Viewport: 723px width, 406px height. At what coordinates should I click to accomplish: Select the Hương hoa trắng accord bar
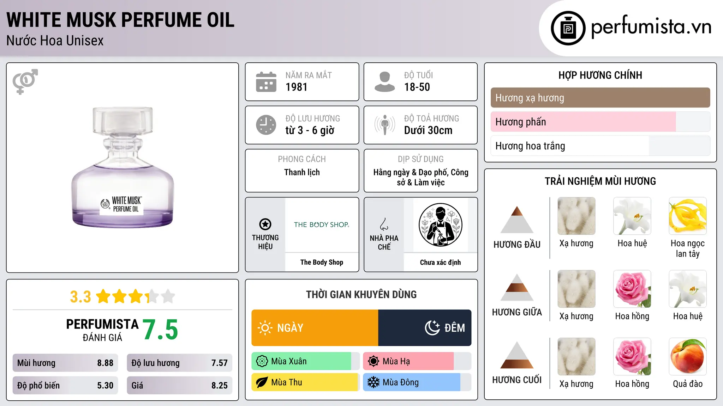(x=600, y=146)
